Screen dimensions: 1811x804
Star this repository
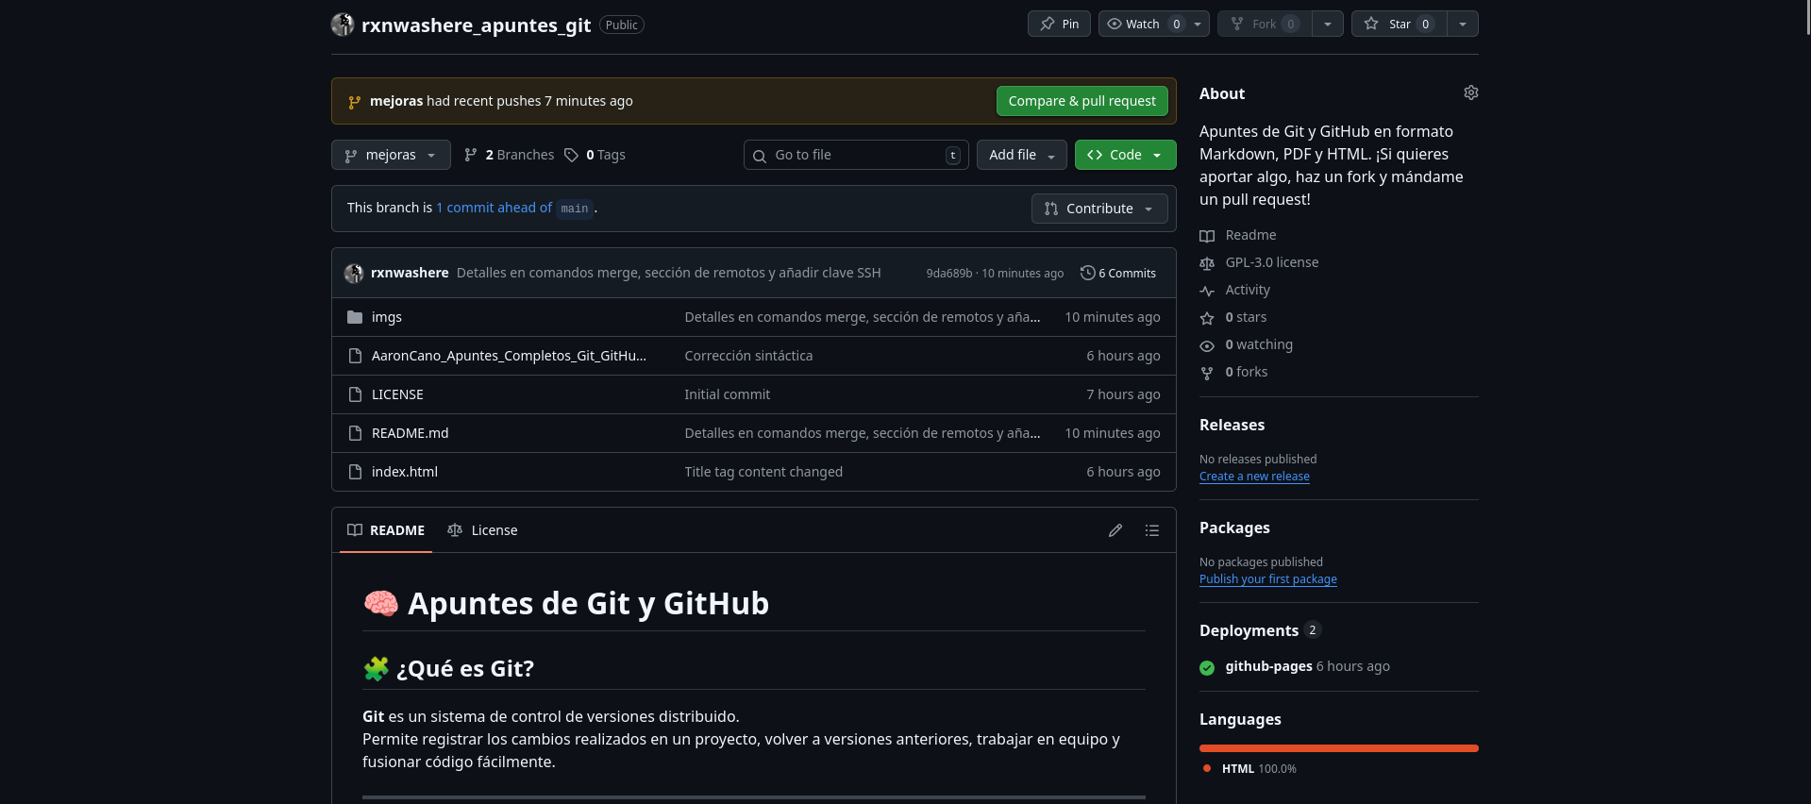(1400, 24)
